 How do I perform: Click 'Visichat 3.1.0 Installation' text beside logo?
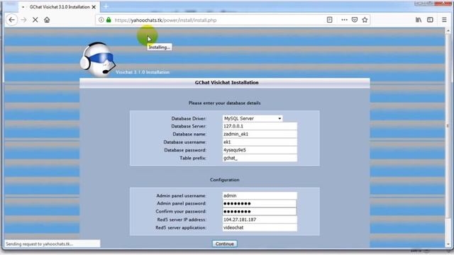point(143,72)
